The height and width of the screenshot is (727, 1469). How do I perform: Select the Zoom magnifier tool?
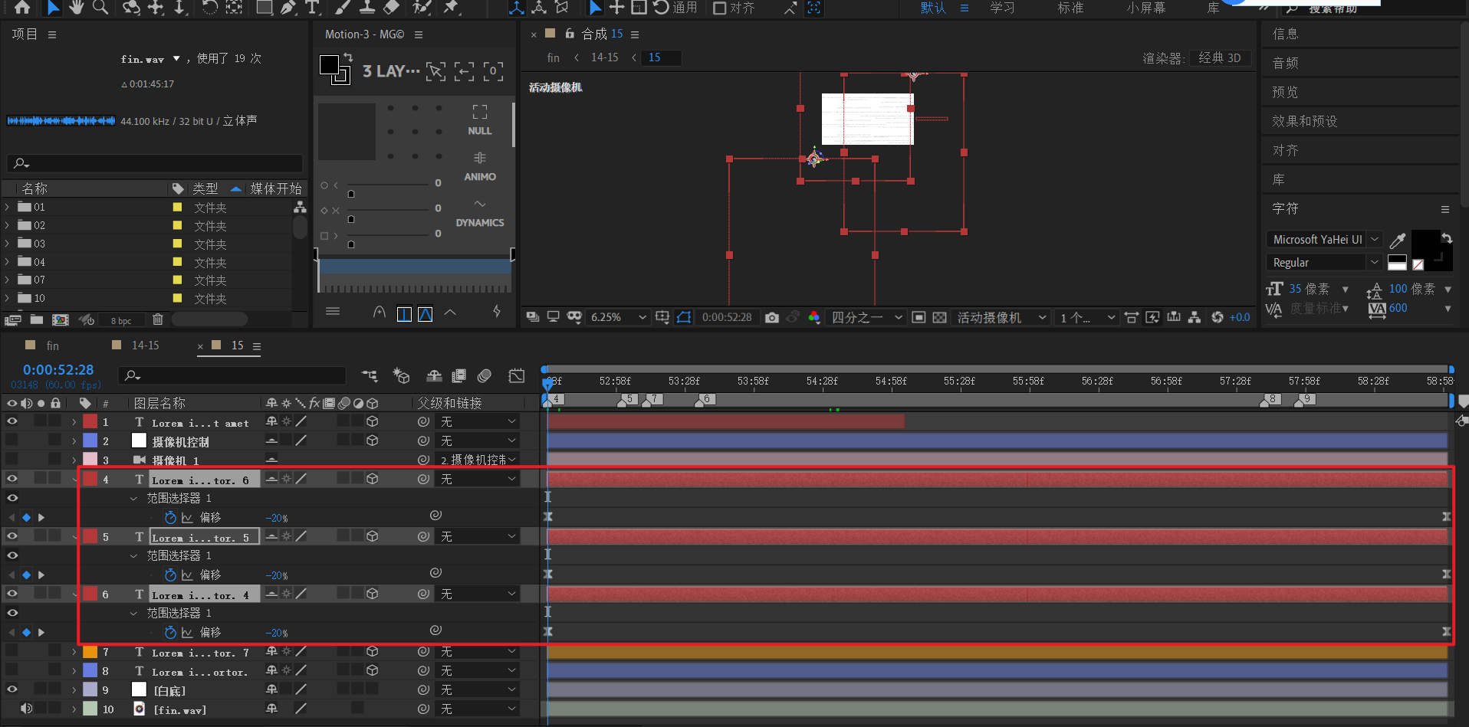pos(100,8)
